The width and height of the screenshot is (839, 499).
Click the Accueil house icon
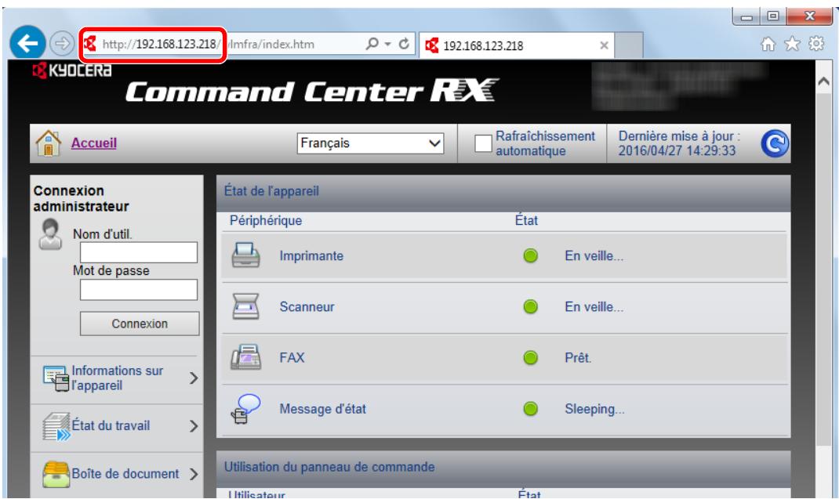[48, 143]
